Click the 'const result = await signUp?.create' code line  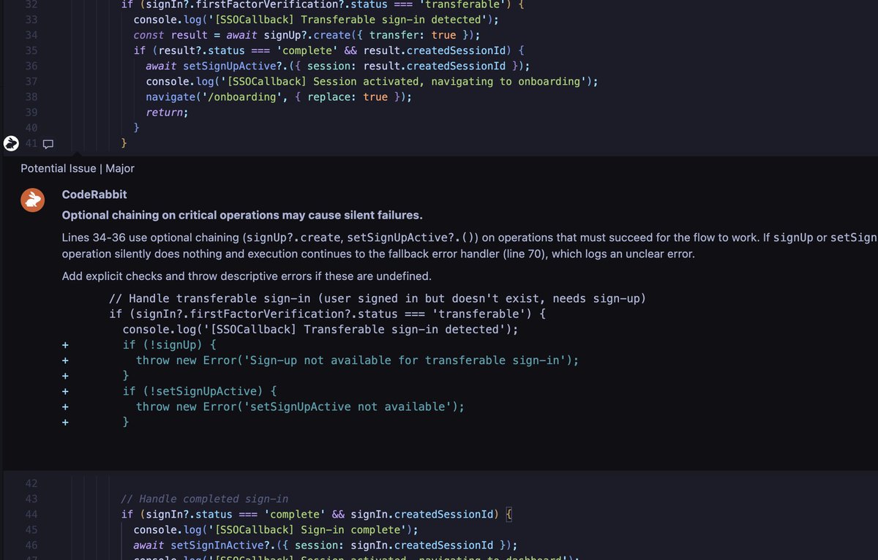point(307,35)
